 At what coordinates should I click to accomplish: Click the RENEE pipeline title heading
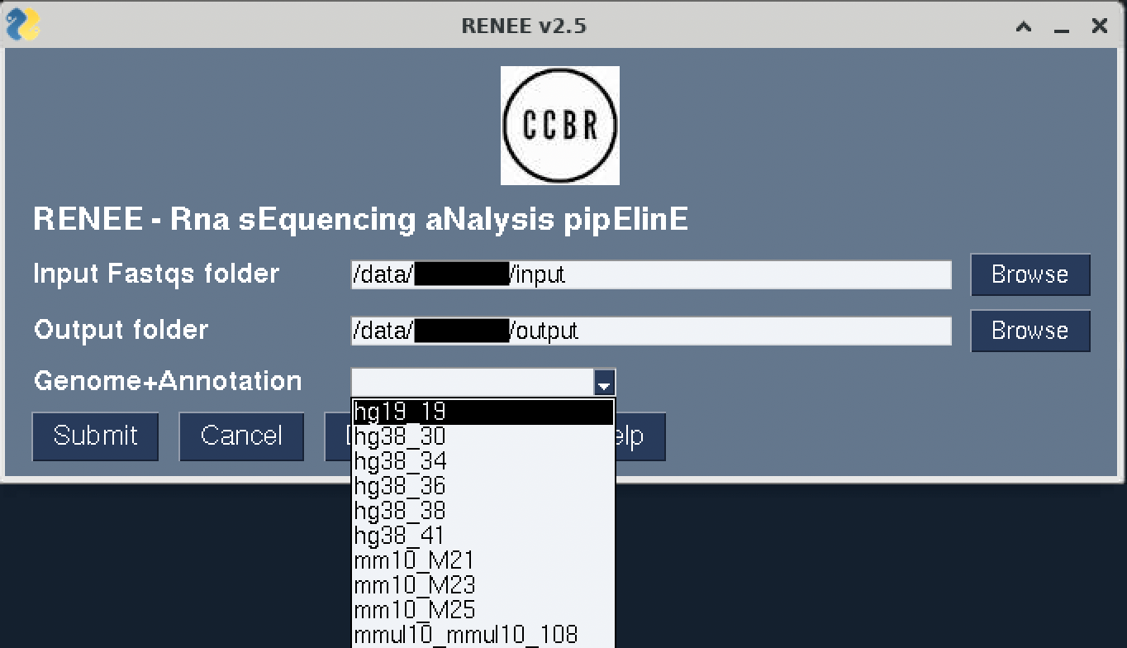click(x=361, y=221)
